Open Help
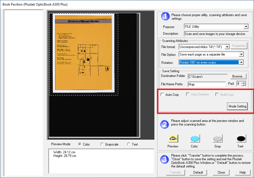This screenshot has width=254, height=178. 242,172
